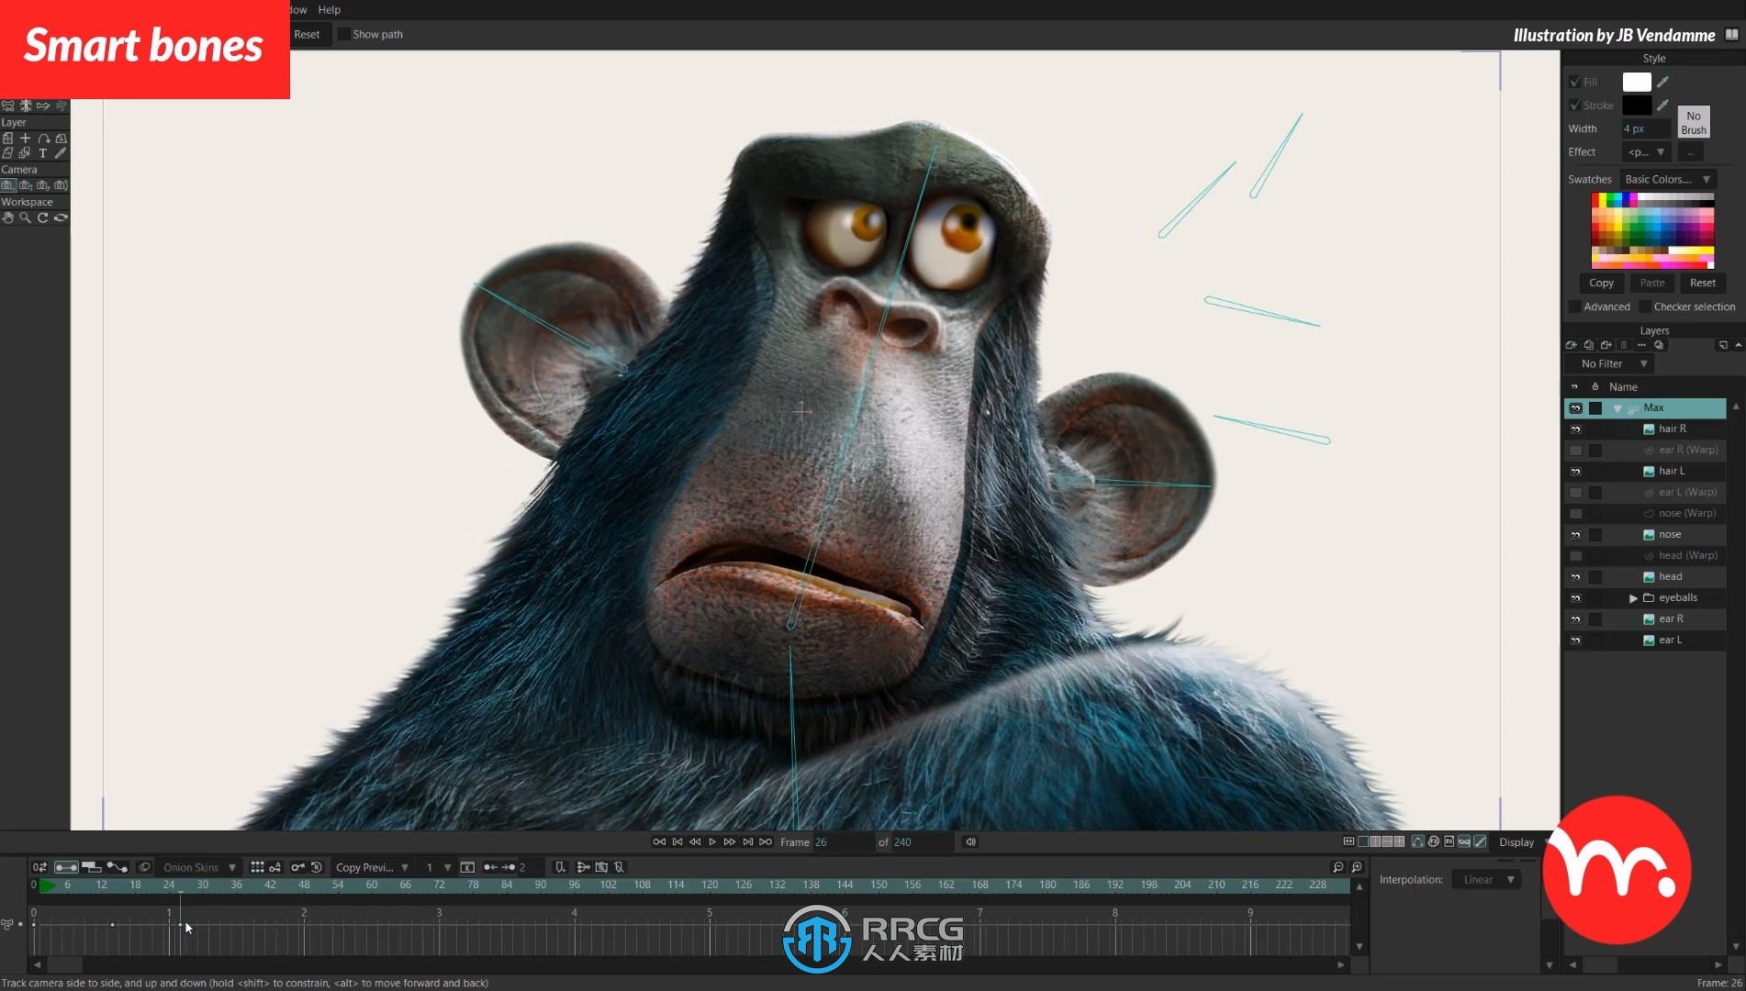Screen dimensions: 1746x991
Task: Collapse the Max bone layer group
Action: click(x=1617, y=408)
